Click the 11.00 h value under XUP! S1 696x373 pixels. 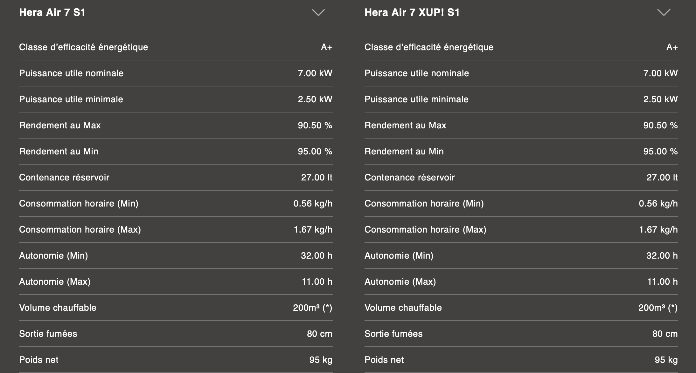click(662, 282)
